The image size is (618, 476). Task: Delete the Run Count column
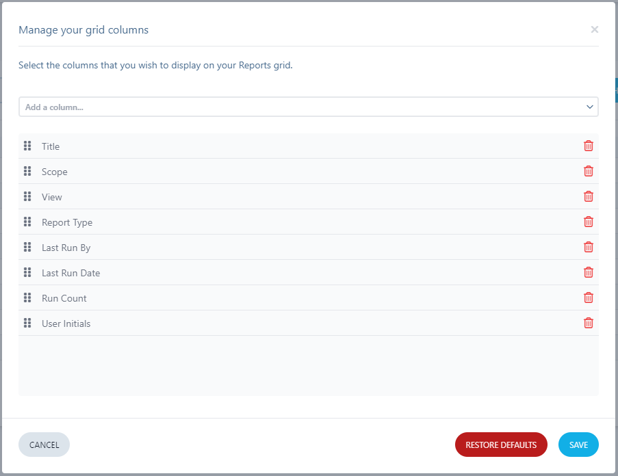coord(588,297)
